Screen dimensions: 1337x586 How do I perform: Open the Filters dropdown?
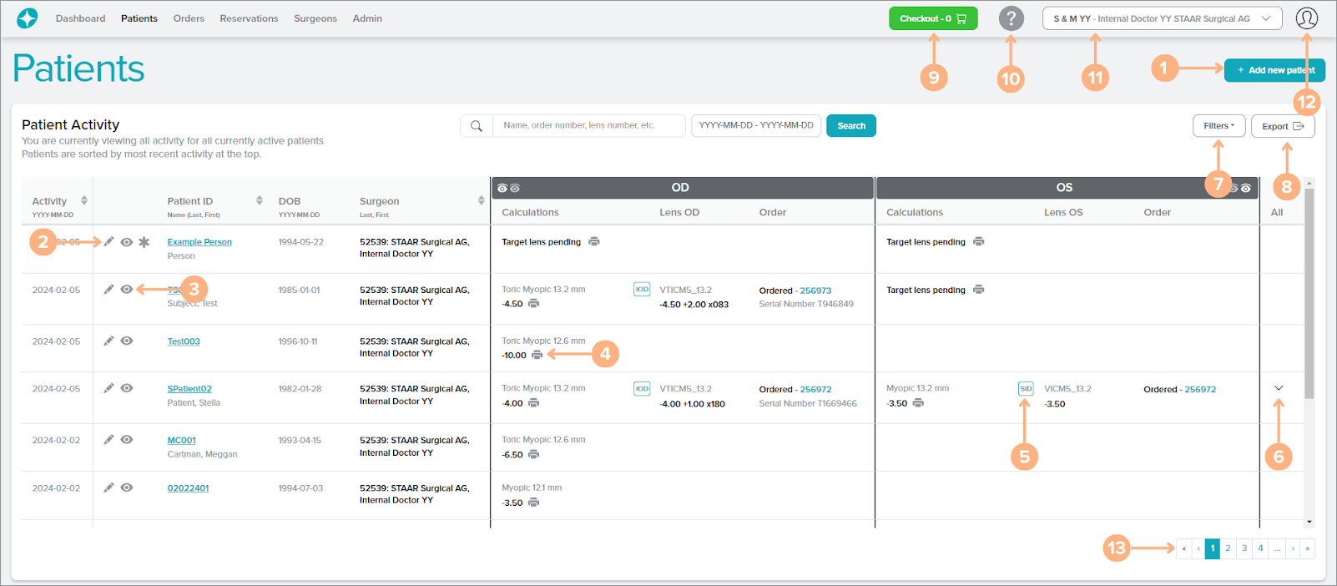pyautogui.click(x=1218, y=126)
